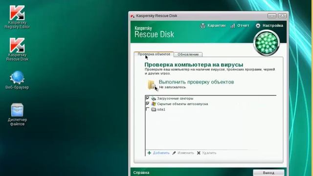Click the green plus Добавить icon

click(149, 153)
